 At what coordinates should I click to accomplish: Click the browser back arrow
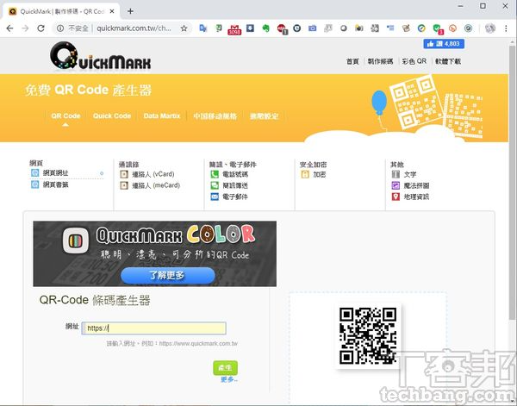click(9, 28)
